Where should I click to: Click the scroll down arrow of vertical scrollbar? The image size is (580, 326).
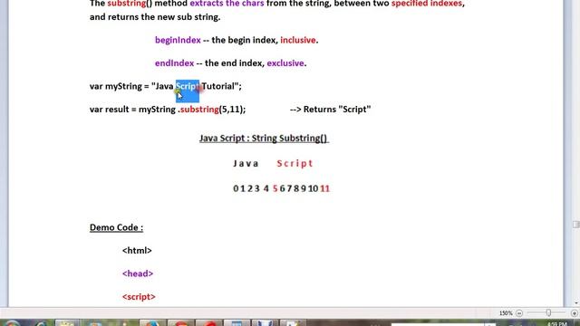click(x=576, y=303)
